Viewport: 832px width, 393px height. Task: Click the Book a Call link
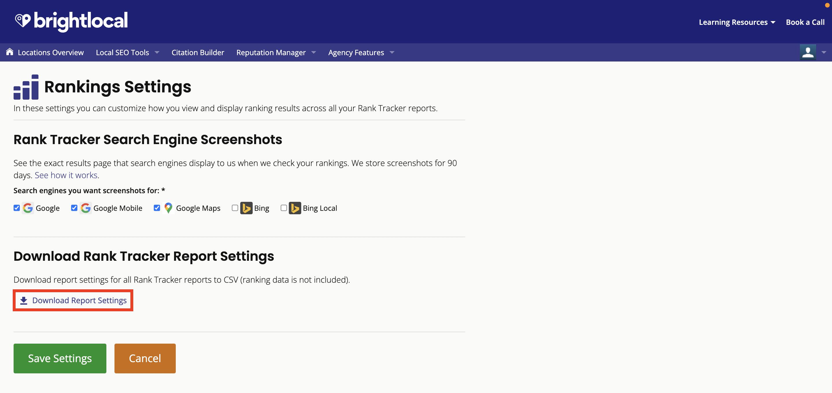coord(805,22)
